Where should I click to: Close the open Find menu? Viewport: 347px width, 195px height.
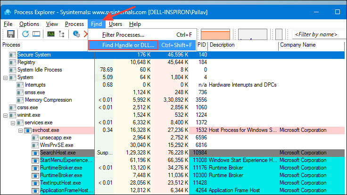(x=96, y=24)
